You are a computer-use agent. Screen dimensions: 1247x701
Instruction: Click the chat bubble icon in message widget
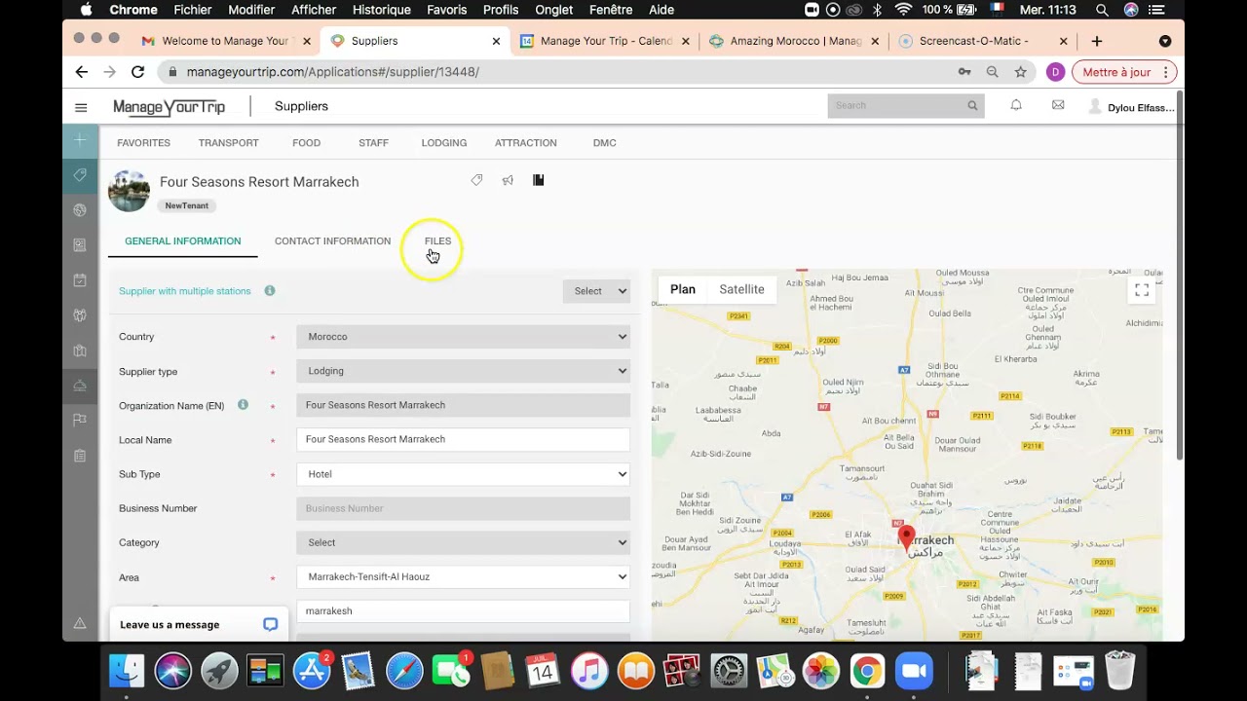[x=270, y=624]
